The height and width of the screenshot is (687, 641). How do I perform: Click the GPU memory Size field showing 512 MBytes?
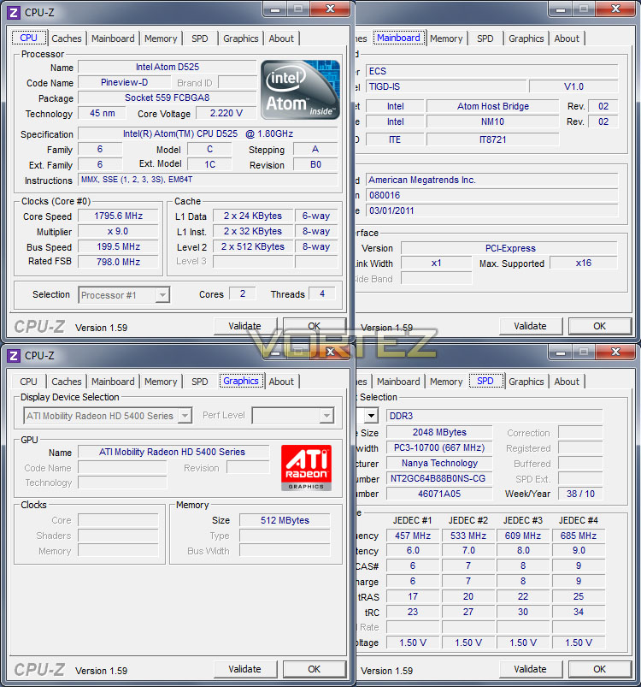[285, 520]
